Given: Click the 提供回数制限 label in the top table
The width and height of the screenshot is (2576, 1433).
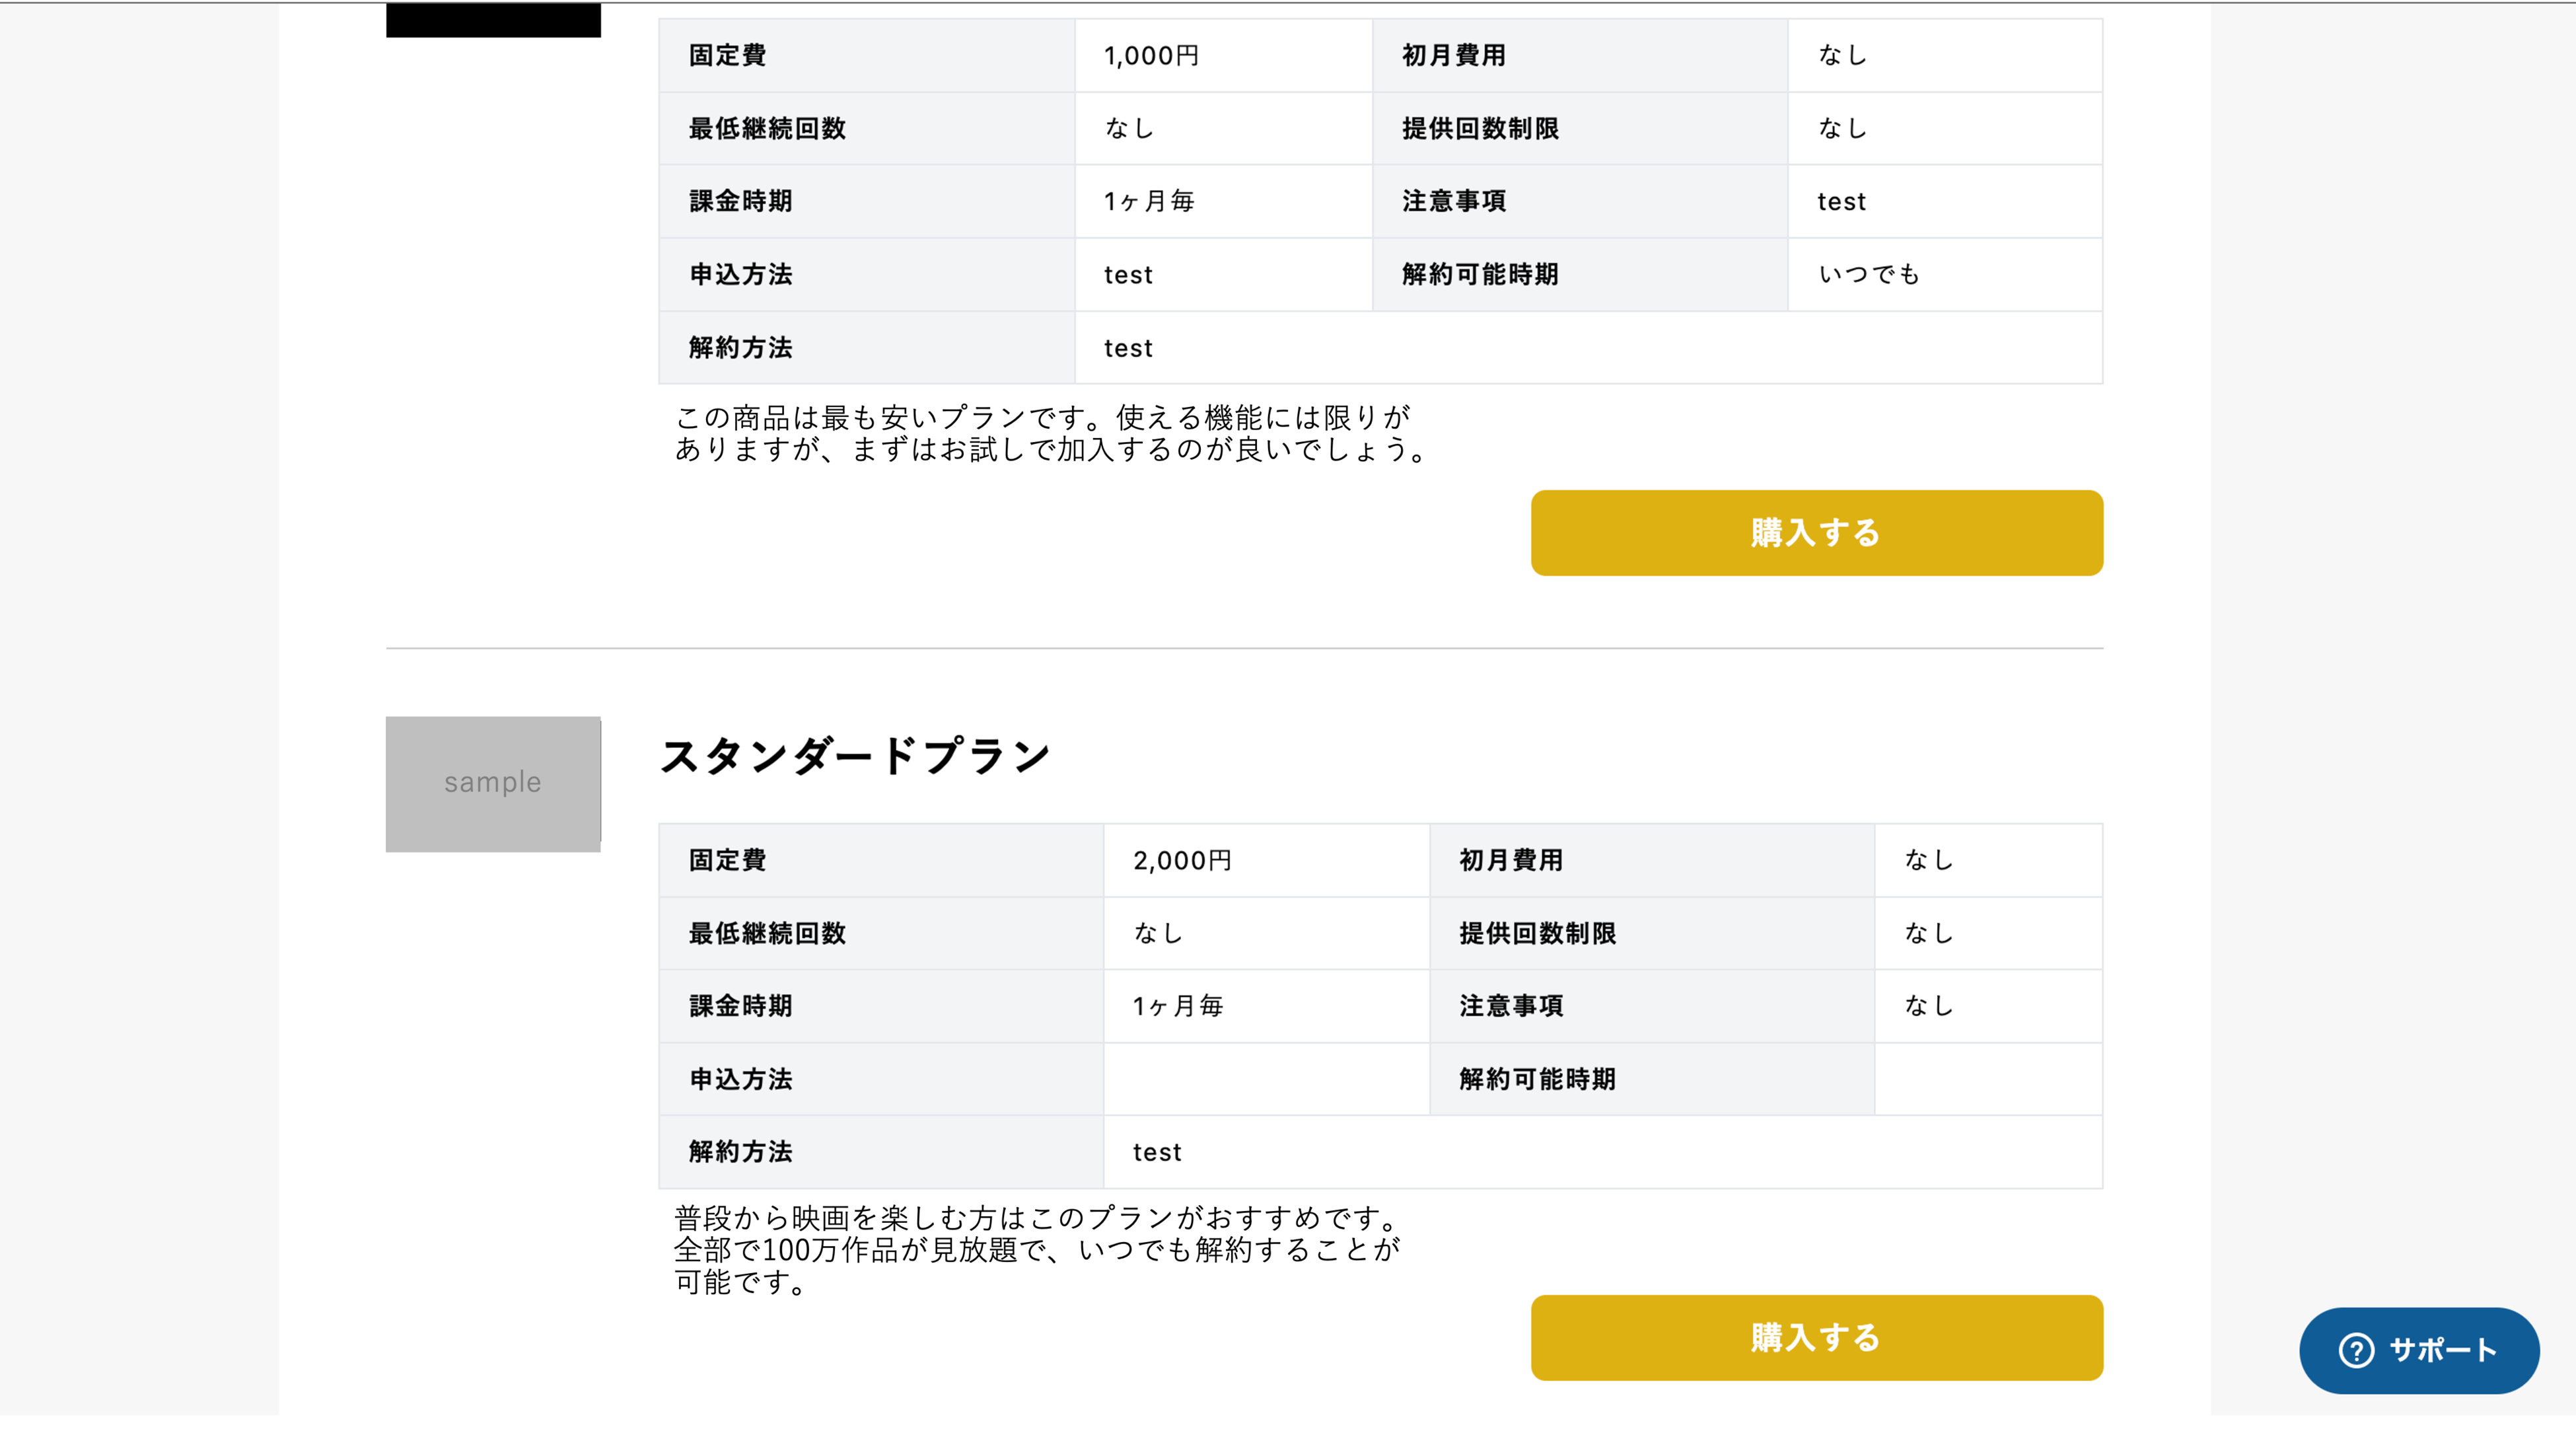Looking at the screenshot, I should tap(1480, 129).
